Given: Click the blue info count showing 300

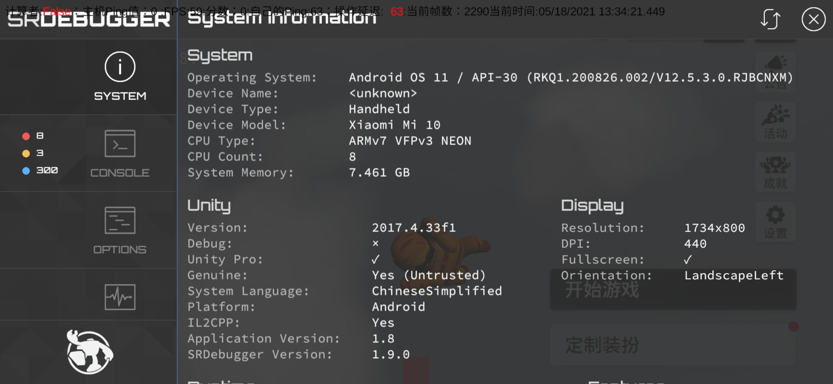Looking at the screenshot, I should tap(40, 171).
